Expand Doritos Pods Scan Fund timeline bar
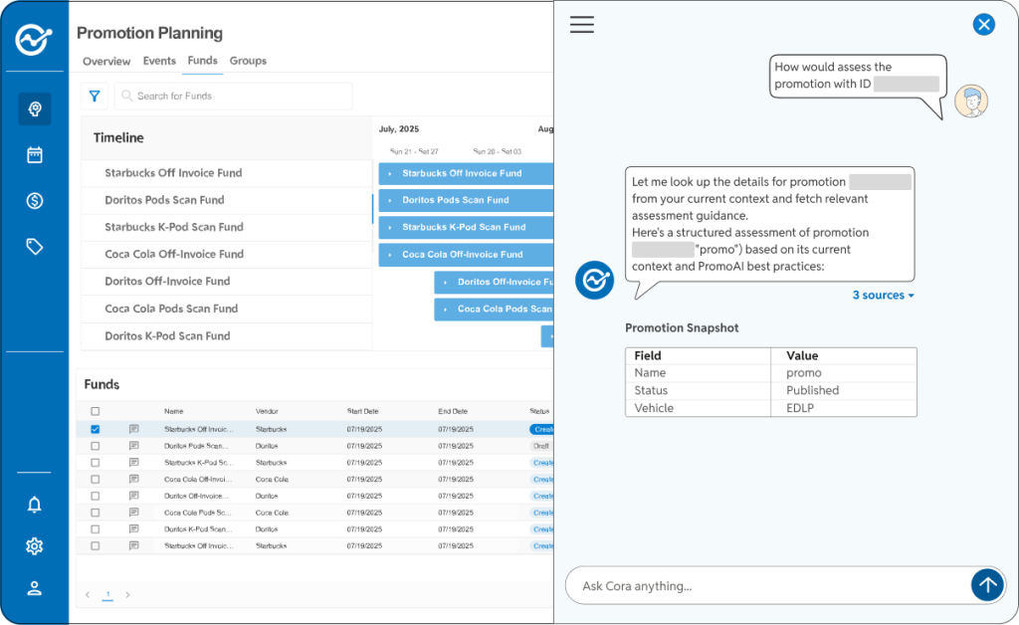Screen dimensions: 1019x625 [390, 200]
